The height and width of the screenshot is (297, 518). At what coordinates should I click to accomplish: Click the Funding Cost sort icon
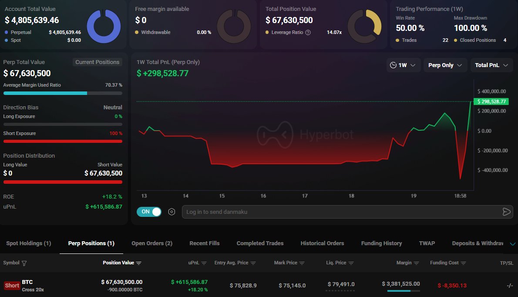pos(464,263)
